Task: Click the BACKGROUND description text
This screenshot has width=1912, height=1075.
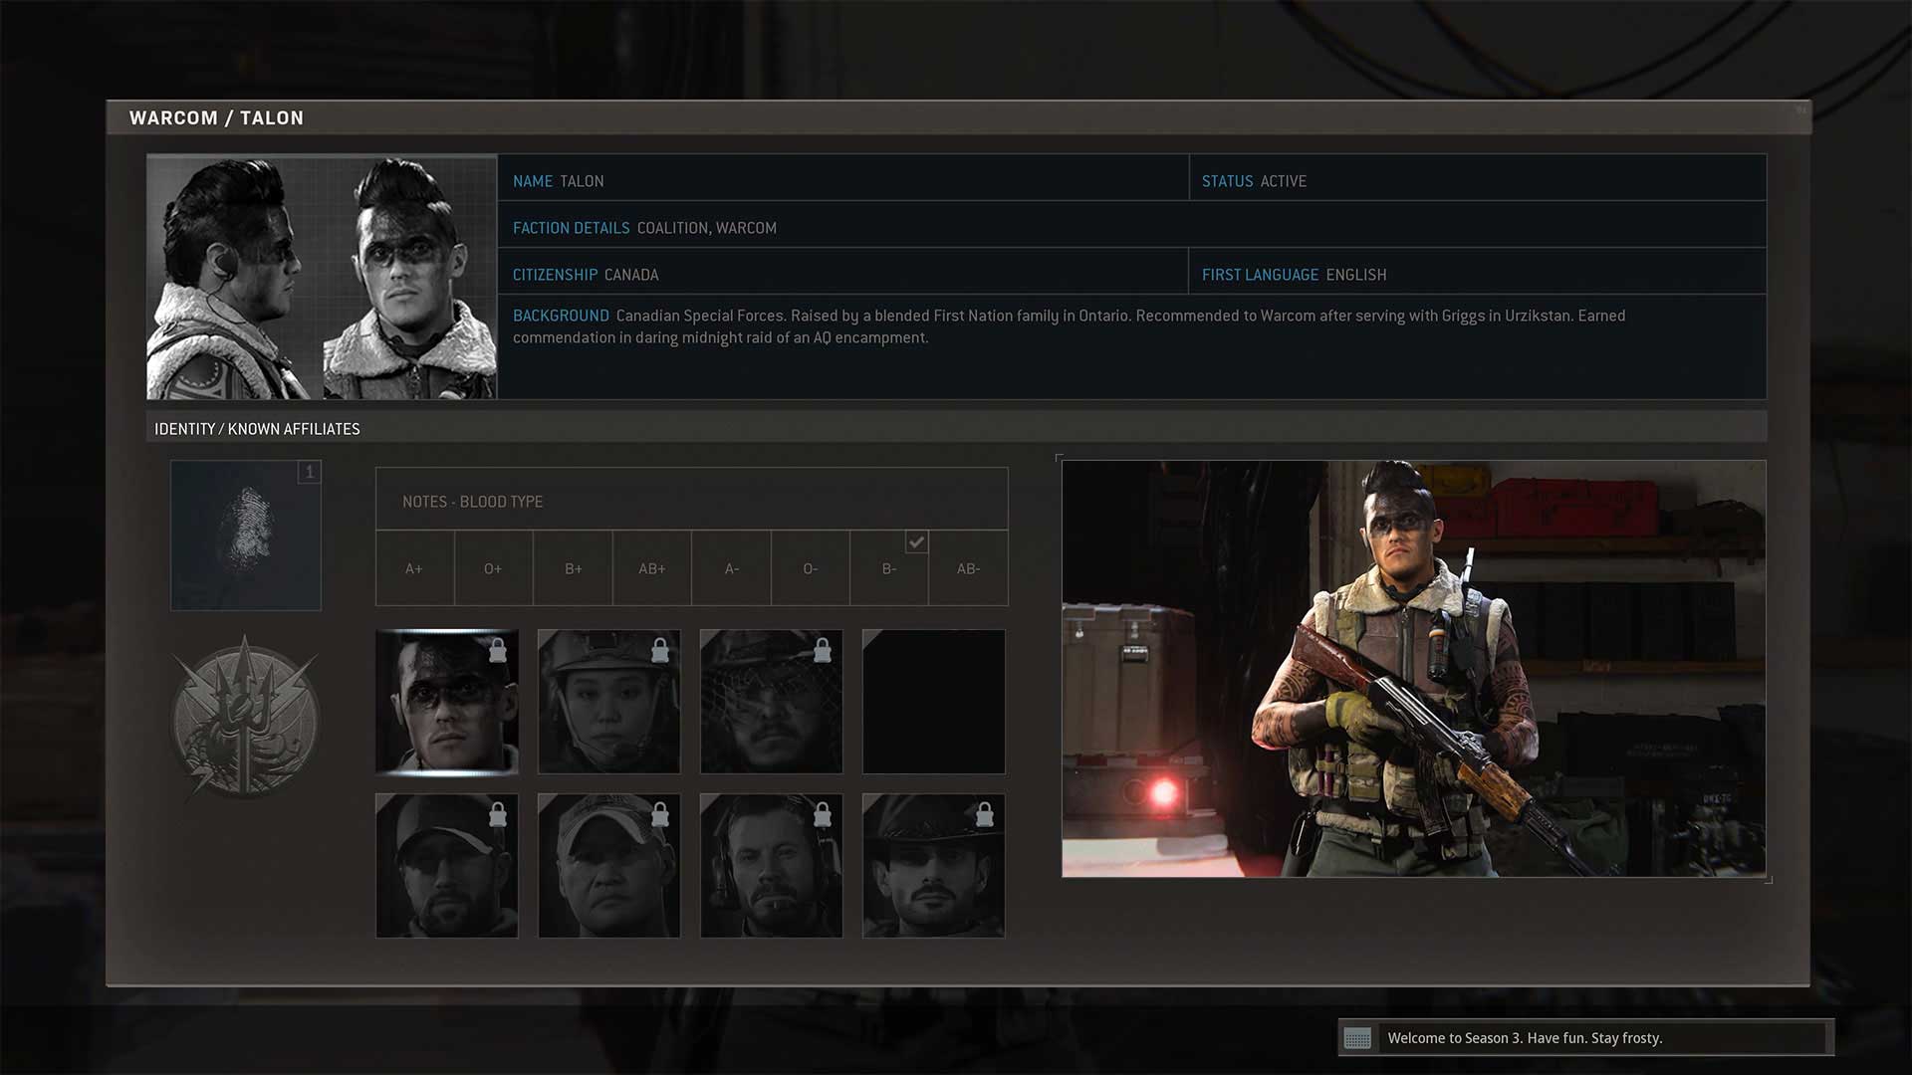Action: 1069,326
